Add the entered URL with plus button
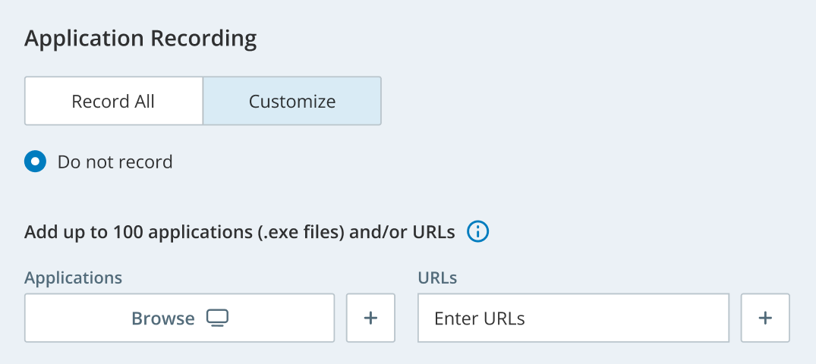 tap(765, 318)
